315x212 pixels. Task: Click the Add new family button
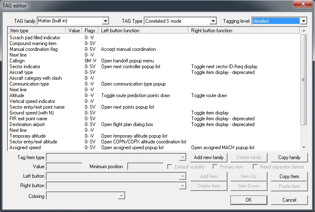(x=208, y=157)
